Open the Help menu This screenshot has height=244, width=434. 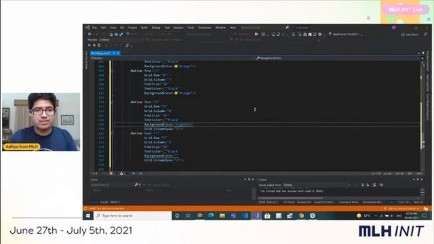pos(233,28)
